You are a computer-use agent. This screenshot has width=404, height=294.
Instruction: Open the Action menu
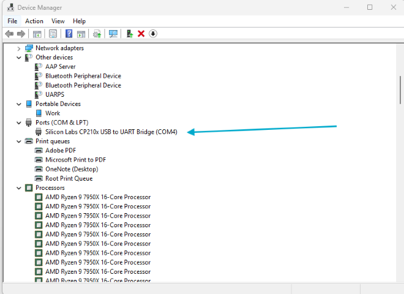34,21
